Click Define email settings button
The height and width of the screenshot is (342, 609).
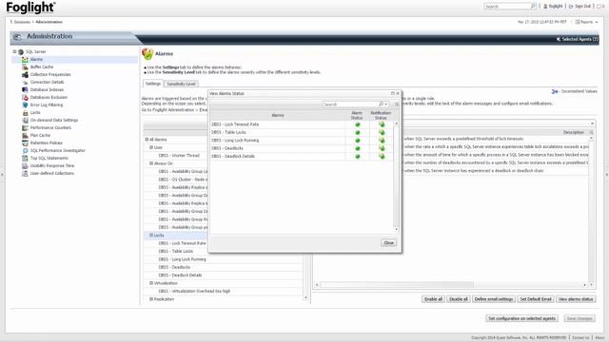494,299
